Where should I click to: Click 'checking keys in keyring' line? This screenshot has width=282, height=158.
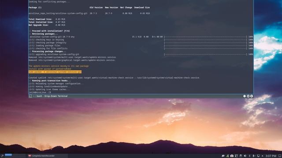[46, 39]
